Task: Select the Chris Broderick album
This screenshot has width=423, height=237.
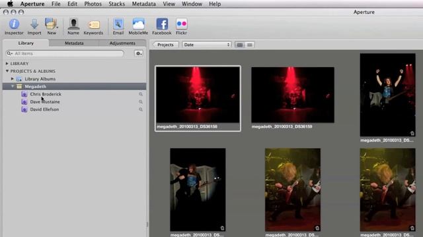Action: pyautogui.click(x=46, y=94)
